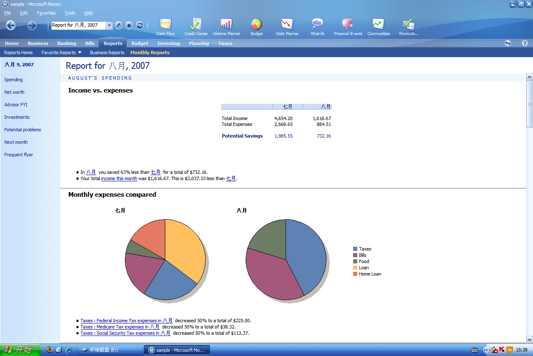Viewport: 533px width, 356px height.
Task: Launch the Lifetime Planner
Action: (x=226, y=26)
